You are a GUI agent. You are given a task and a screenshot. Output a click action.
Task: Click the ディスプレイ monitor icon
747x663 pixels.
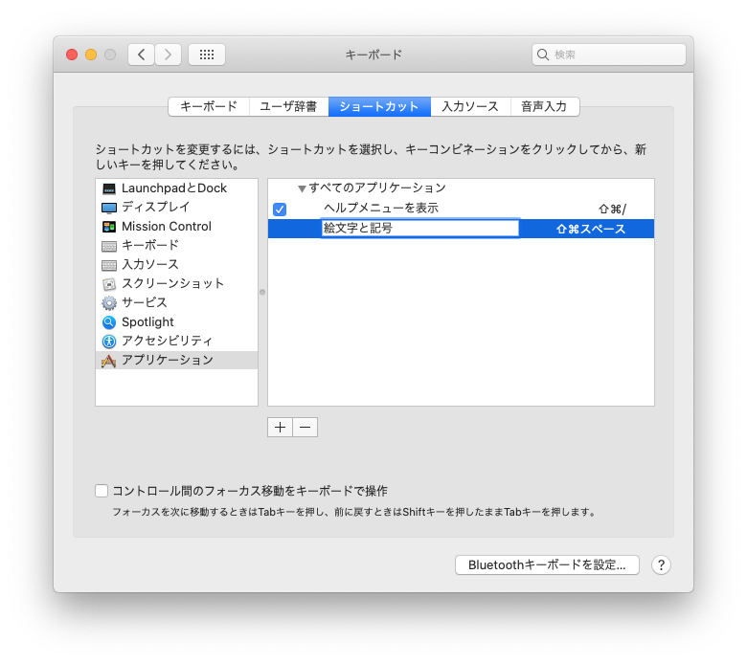click(x=109, y=208)
